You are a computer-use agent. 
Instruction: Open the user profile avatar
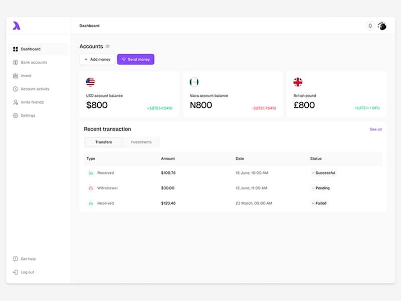click(382, 26)
